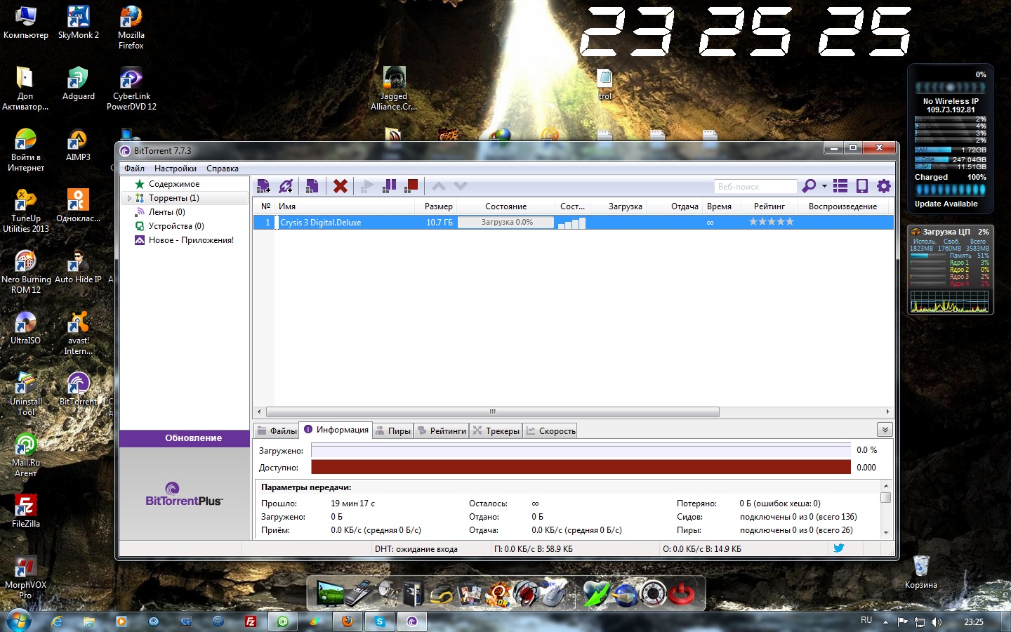Click Update Available in the gadget

click(x=946, y=204)
